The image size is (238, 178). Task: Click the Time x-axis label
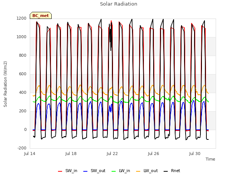(210, 159)
